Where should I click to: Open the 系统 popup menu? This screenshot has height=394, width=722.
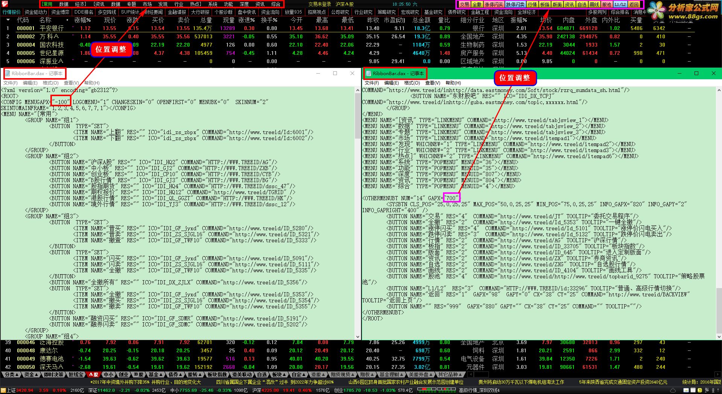coord(213,4)
